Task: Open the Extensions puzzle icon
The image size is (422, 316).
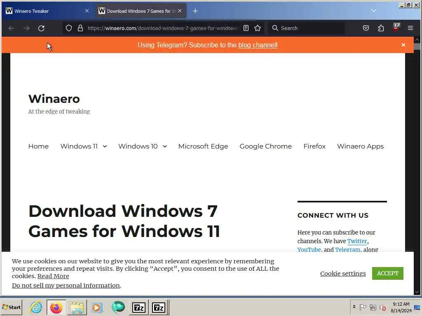Action: (x=381, y=28)
